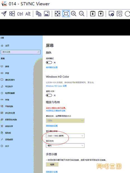Open 电源和睡眠 power and sleep item
The width and height of the screenshot is (130, 173).
click(x=8, y=93)
